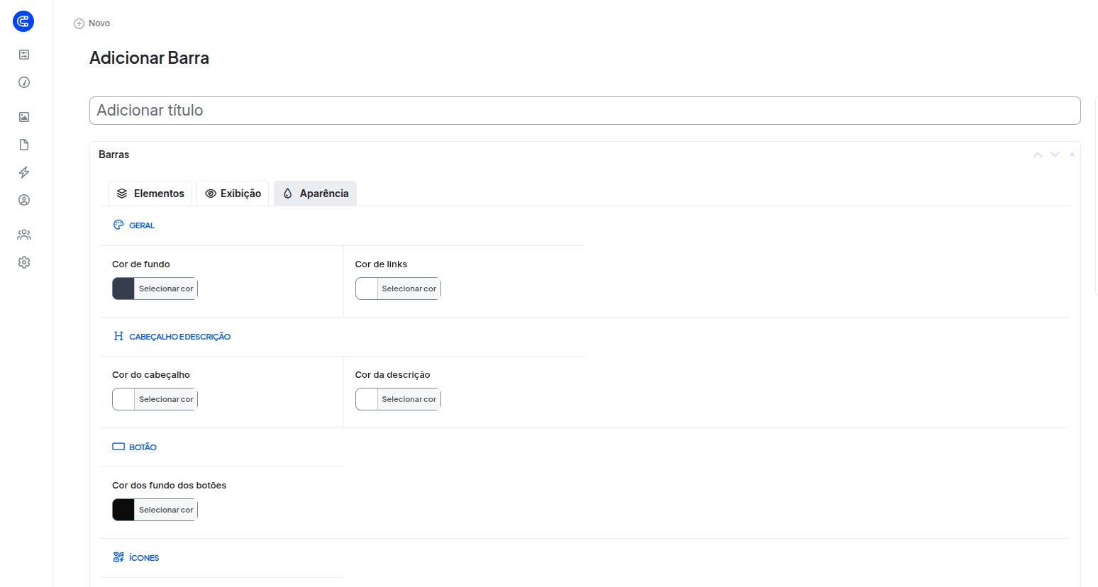Open the users group icon in the sidebar
Image resolution: width=1098 pixels, height=587 pixels.
(x=24, y=235)
